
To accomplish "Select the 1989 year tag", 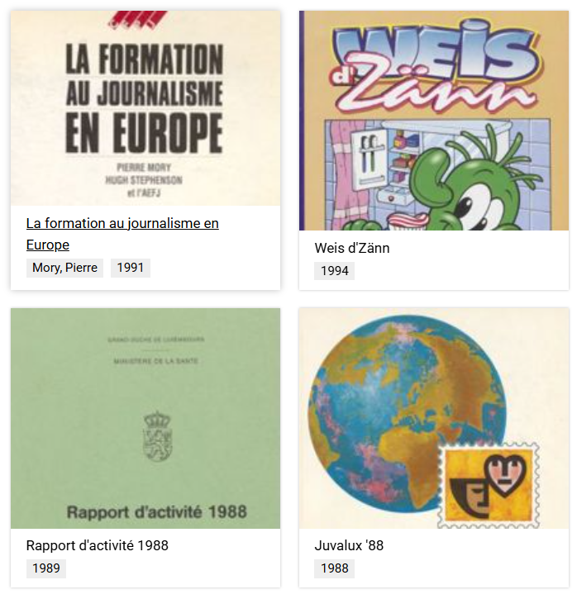I will click(x=45, y=568).
